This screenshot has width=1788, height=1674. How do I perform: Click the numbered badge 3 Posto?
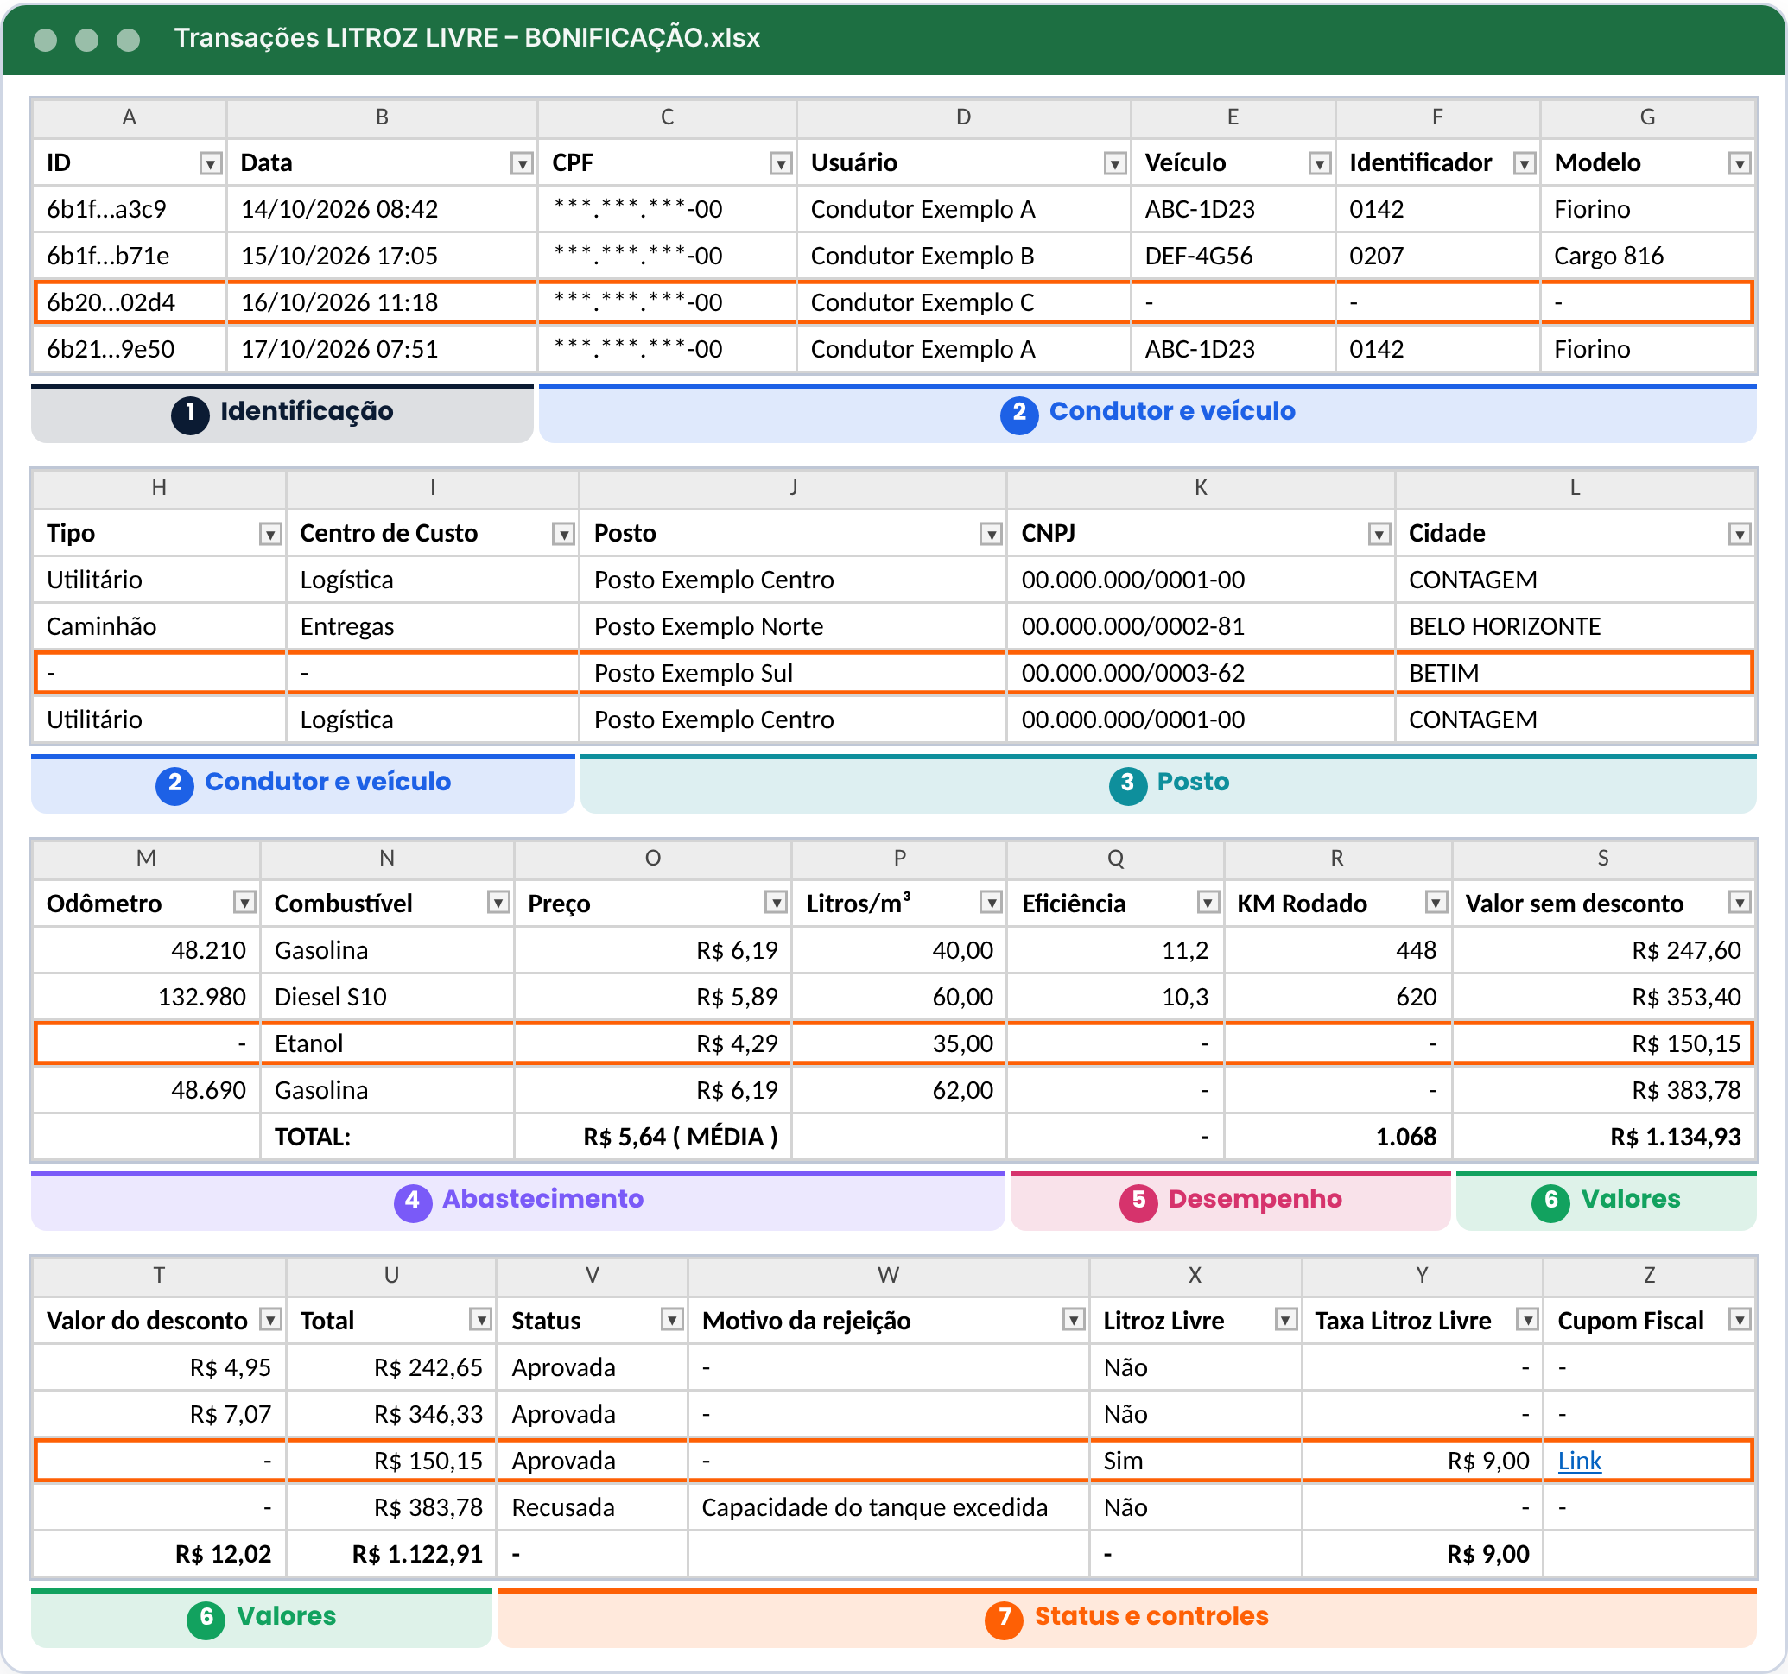[1128, 786]
